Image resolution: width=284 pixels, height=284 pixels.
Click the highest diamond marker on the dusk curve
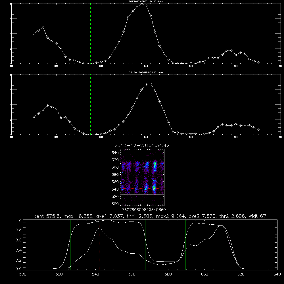click(x=151, y=84)
